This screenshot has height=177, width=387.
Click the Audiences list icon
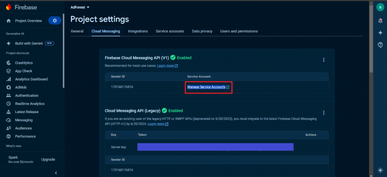pyautogui.click(x=9, y=128)
